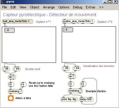Click the 'Exemple d'action' comment
The image size is (119, 108).
(x=96, y=91)
